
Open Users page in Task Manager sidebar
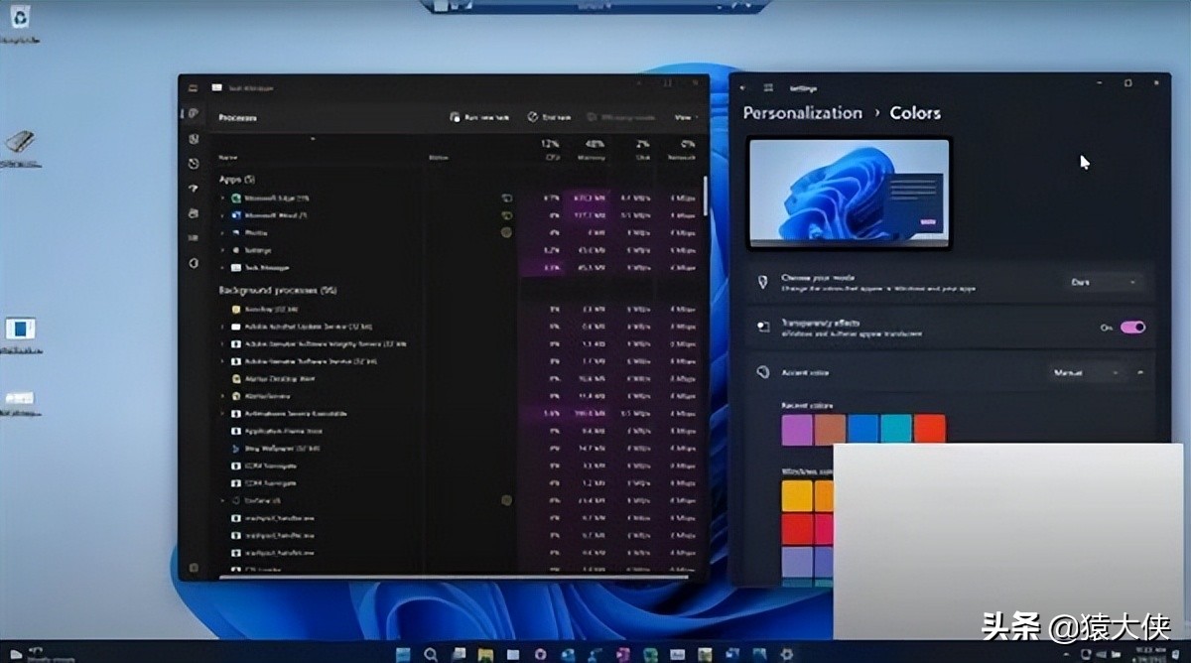pos(194,213)
